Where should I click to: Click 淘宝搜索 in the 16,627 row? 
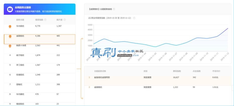pyautogui.click(x=148, y=77)
